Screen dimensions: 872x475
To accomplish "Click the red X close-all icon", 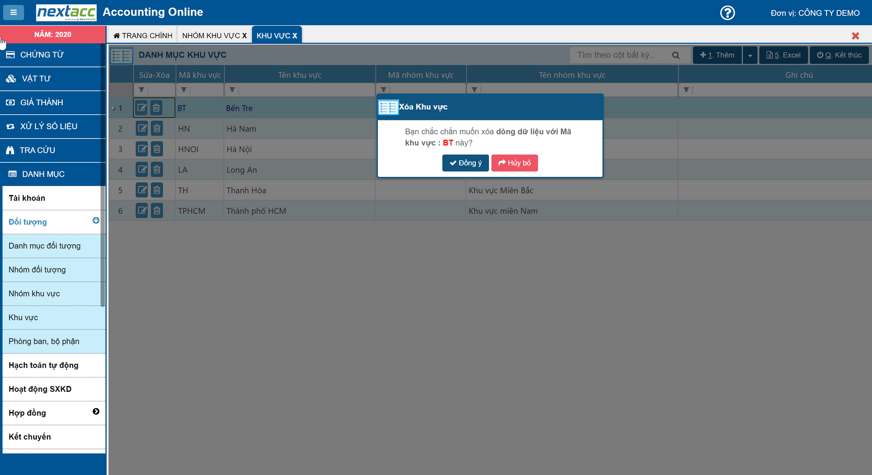I will tap(855, 36).
